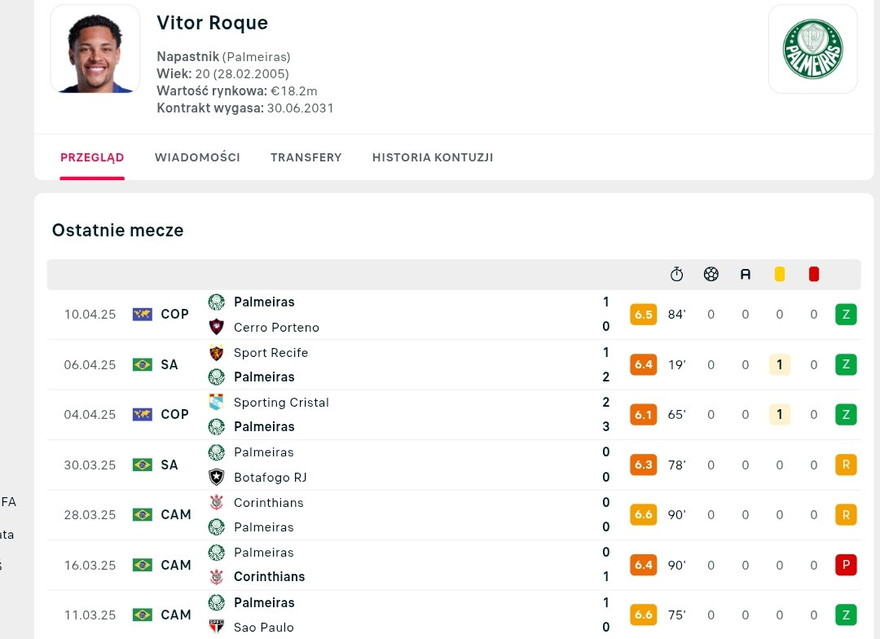
Task: Click the Palmeiras club crest logo
Action: point(812,49)
